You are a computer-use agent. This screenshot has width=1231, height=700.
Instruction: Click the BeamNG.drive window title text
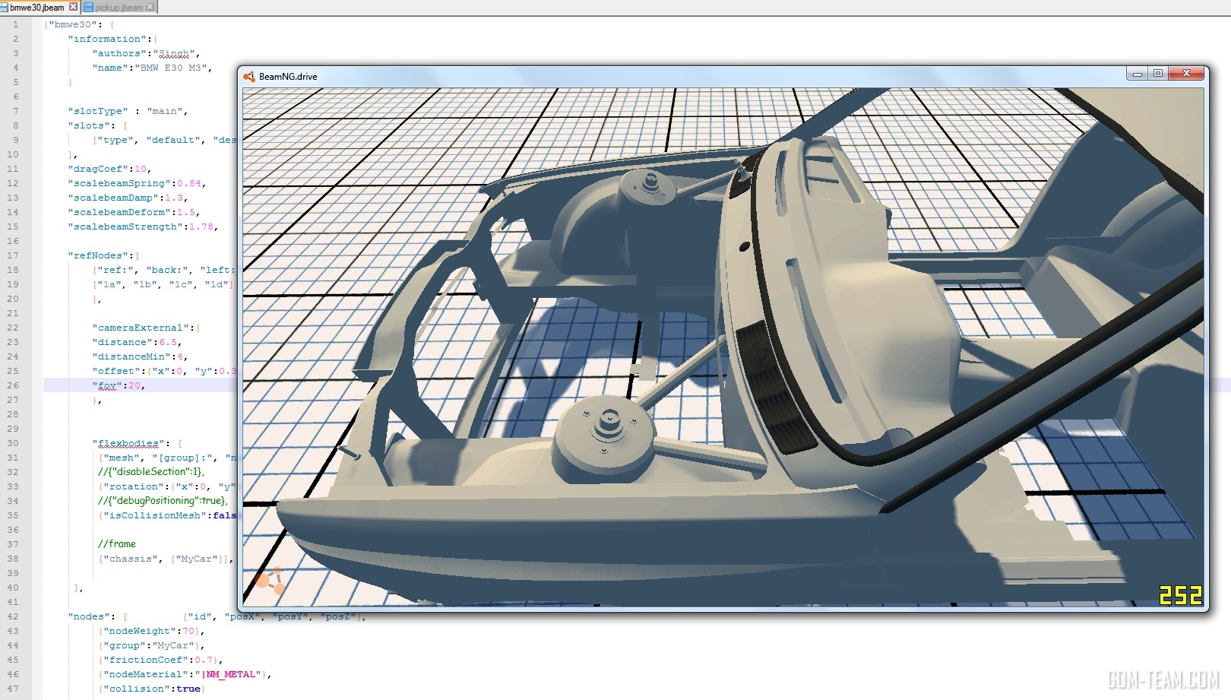click(x=288, y=77)
